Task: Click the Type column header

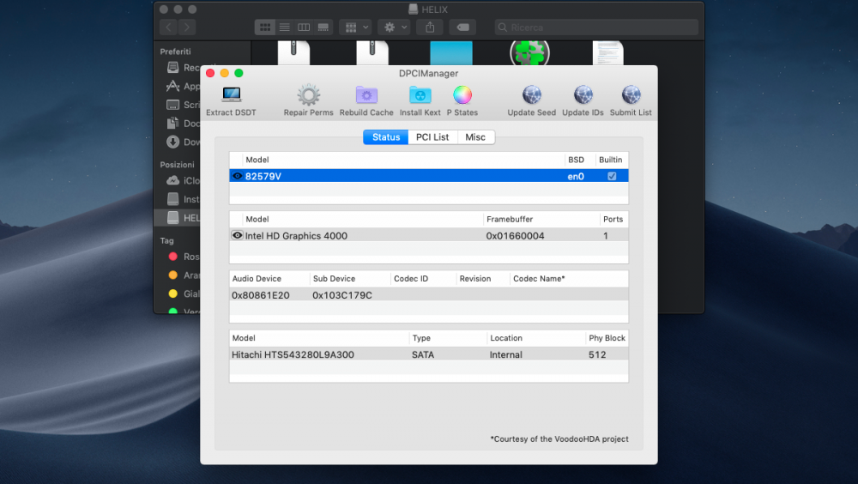Action: [x=421, y=338]
